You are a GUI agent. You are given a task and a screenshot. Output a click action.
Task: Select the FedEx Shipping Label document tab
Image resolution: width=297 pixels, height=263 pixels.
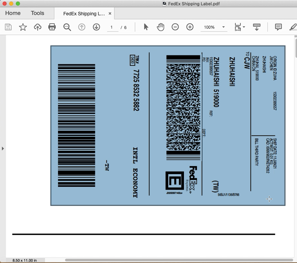(x=84, y=14)
